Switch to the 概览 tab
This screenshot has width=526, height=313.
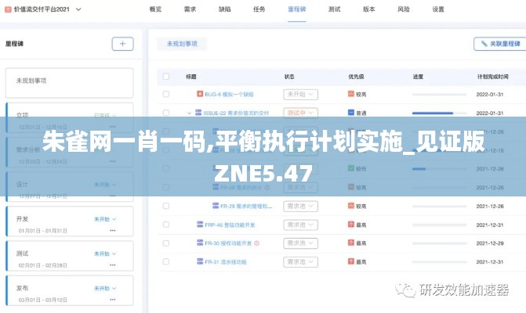155,9
